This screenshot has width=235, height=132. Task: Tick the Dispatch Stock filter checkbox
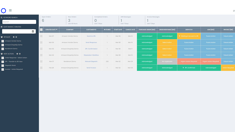coord(3,65)
